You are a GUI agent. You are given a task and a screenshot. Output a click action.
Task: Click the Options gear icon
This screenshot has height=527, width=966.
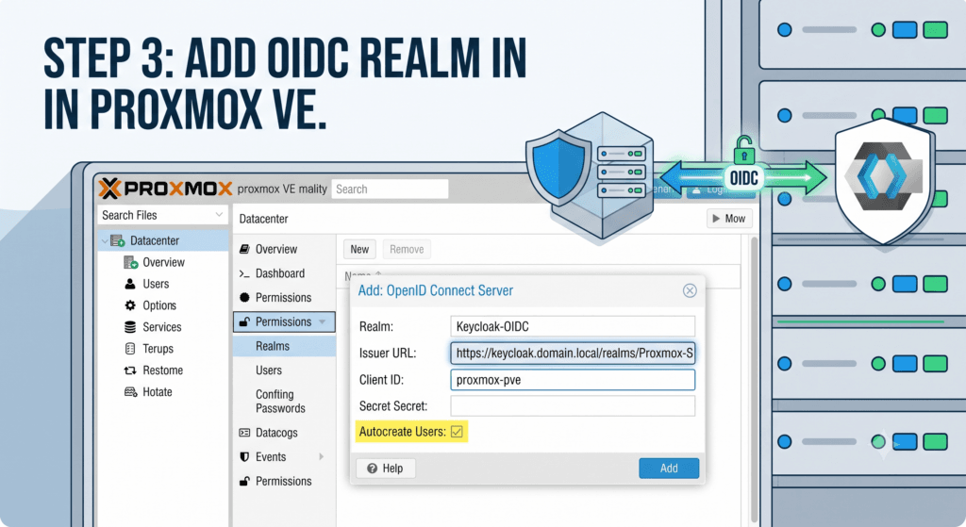point(130,305)
